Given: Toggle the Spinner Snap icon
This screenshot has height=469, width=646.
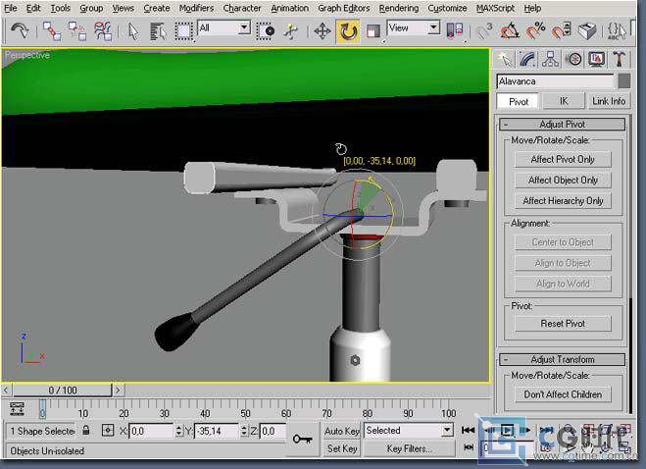Looking at the screenshot, I should [x=561, y=31].
